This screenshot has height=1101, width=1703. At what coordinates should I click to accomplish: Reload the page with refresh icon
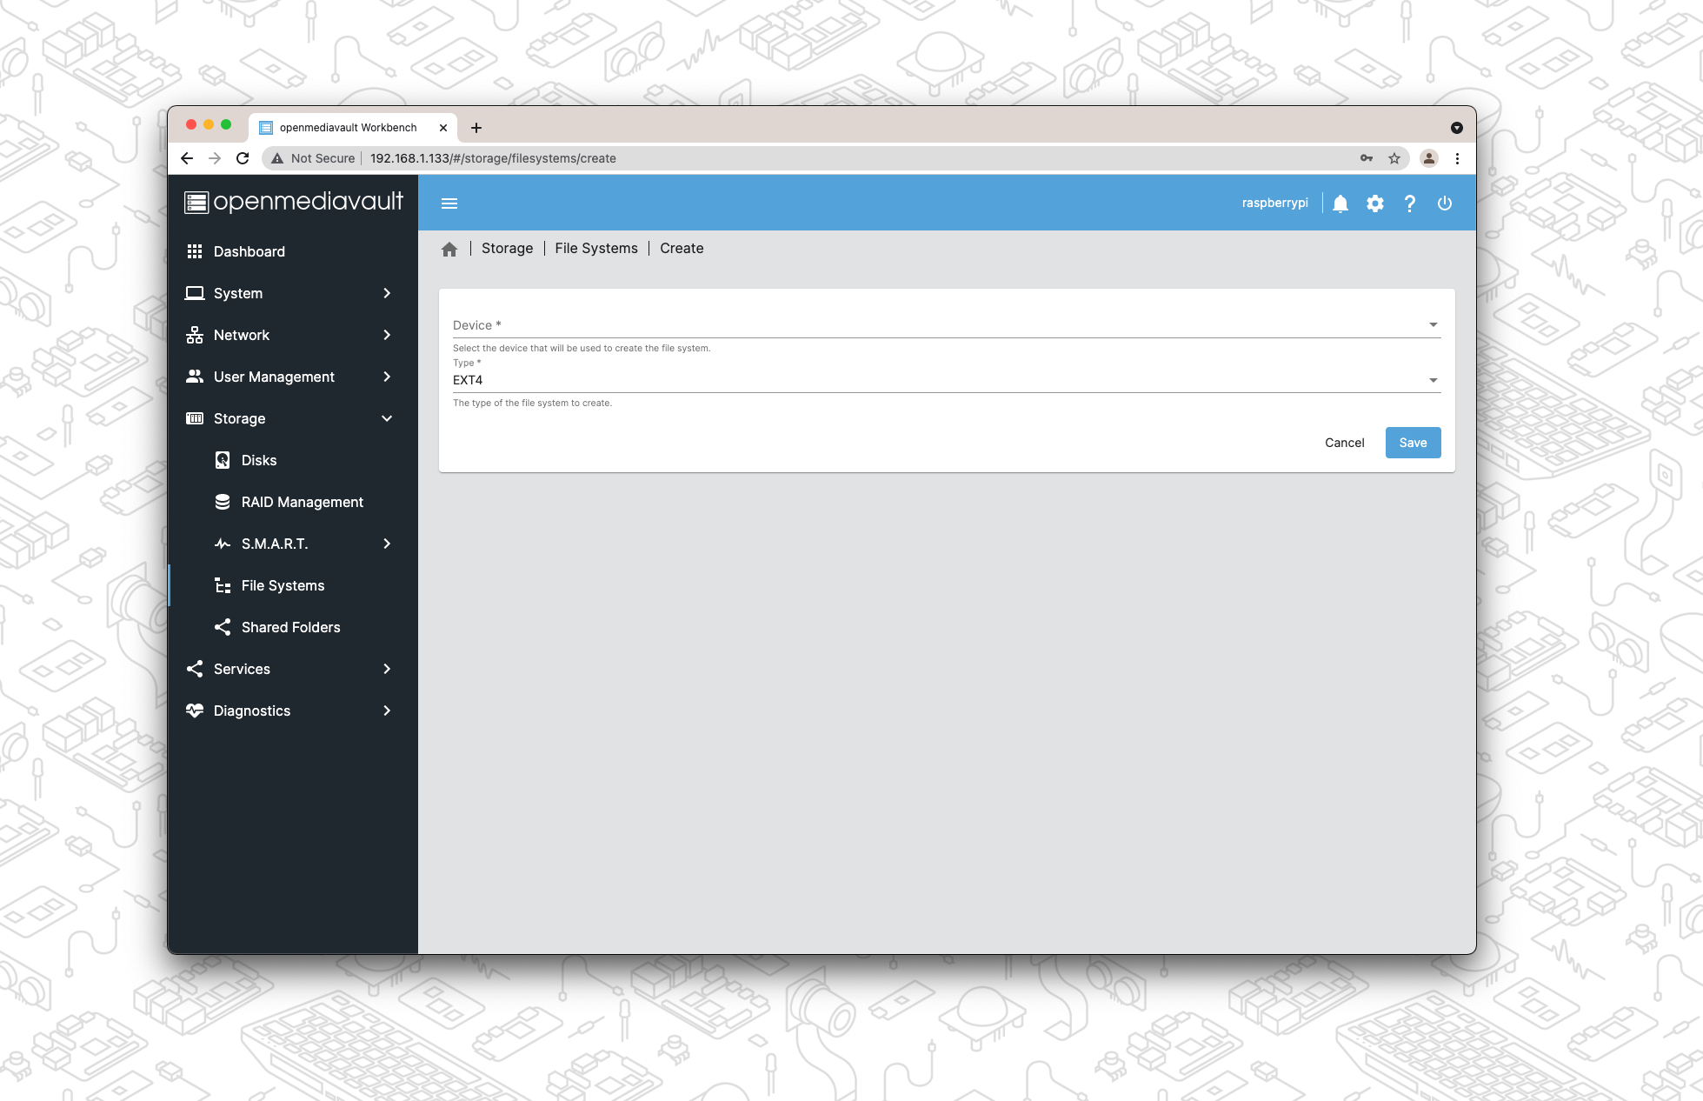click(x=243, y=158)
